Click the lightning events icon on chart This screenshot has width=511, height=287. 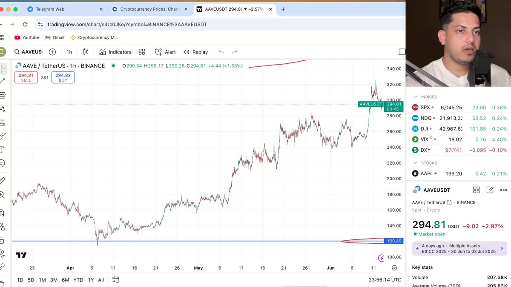[381, 258]
